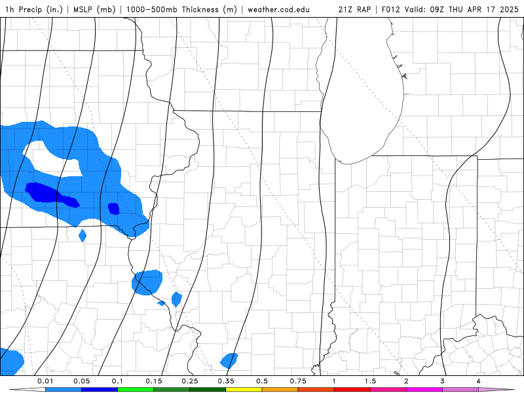Image resolution: width=524 pixels, height=393 pixels.
Task: Click the "1h Precip (in.)" header label
Action: tap(34, 9)
